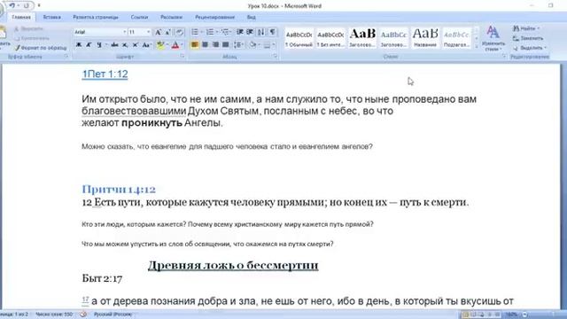
Task: Open Главная (Home) ribbon tab
Action: pyautogui.click(x=21, y=17)
